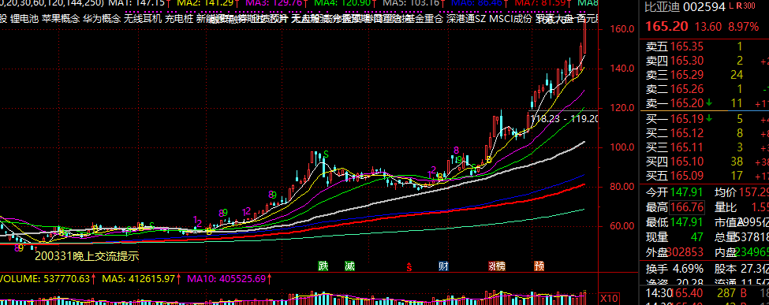Image resolution: width=769 pixels, height=305 pixels.
Task: Click the 200331晚上交流提示 chart annotation
Action: 88,255
